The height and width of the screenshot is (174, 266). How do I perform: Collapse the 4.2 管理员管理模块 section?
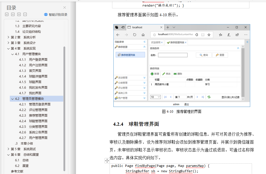pos(12,99)
